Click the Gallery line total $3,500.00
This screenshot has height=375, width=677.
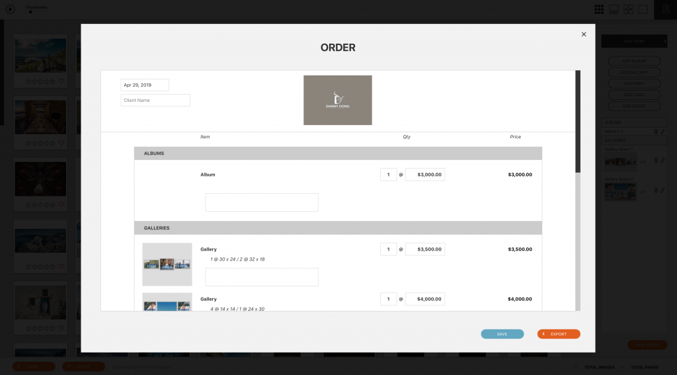click(520, 249)
